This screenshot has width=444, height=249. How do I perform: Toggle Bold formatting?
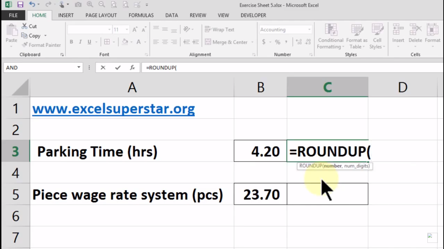71,42
